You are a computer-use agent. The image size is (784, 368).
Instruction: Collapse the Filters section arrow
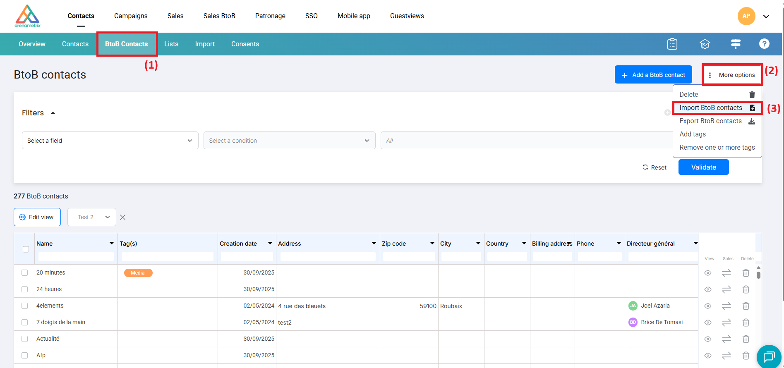point(53,113)
